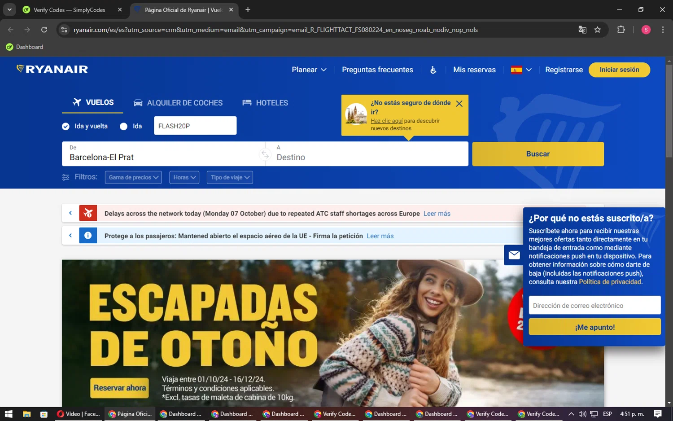Screen dimensions: 673x421
Task: Open the tab search chevron
Action: click(x=9, y=9)
